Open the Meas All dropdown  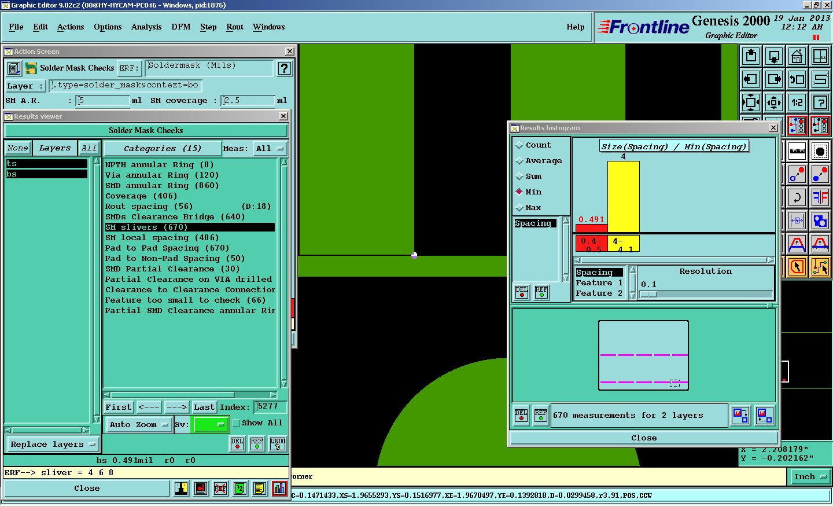[x=270, y=149]
